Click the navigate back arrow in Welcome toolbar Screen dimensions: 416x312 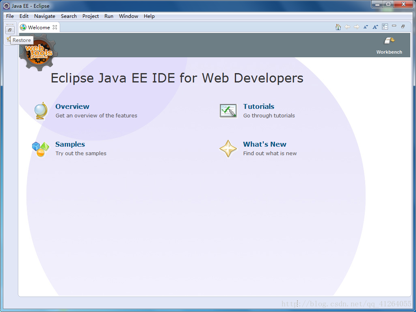click(347, 27)
